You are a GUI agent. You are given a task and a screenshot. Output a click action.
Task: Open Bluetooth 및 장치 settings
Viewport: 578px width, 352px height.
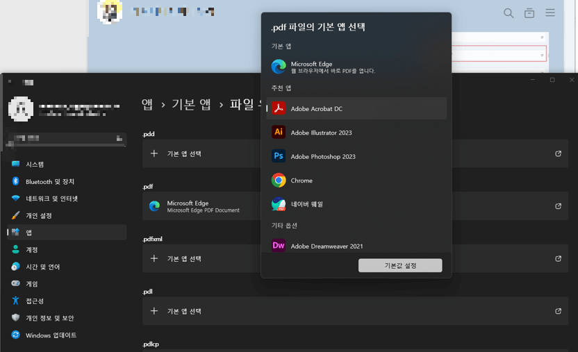click(x=67, y=181)
